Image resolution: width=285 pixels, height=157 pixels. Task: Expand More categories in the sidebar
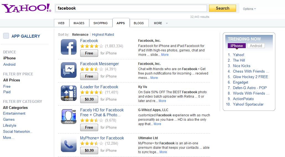(x=9, y=138)
